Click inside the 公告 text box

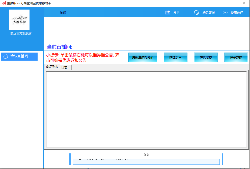coord(146,161)
